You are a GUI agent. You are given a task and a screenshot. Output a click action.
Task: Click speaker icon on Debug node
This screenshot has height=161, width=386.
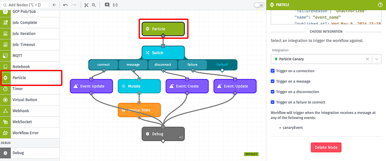pos(181,137)
